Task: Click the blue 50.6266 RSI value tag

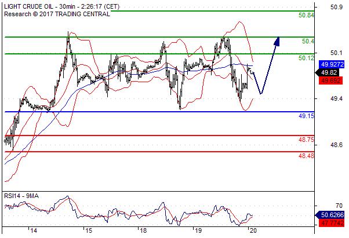Action: (x=330, y=215)
